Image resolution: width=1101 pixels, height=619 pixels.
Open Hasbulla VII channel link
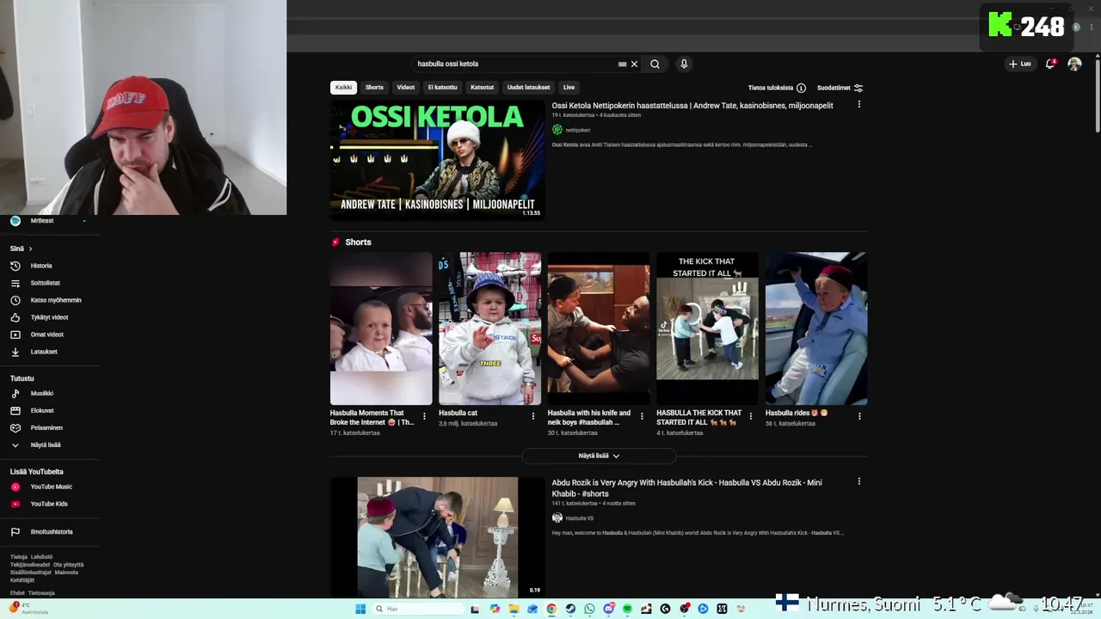click(x=580, y=518)
